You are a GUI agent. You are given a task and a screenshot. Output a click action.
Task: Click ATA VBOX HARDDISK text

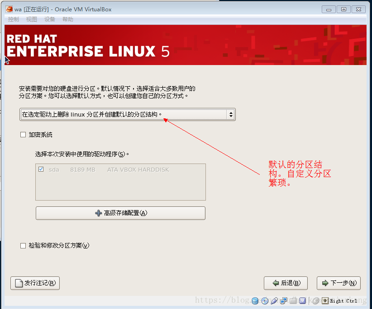(138, 170)
